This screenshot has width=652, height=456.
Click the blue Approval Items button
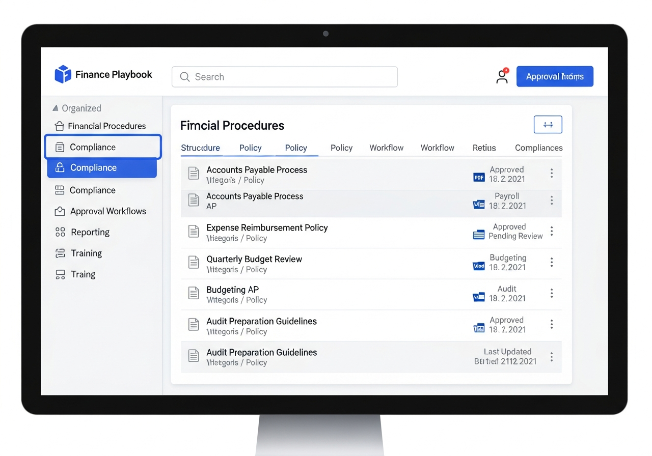click(x=555, y=76)
